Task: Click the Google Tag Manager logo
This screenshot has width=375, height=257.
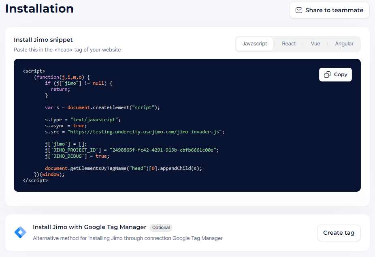Action: (20, 232)
